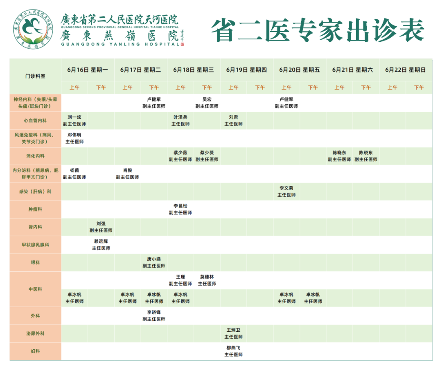This screenshot has height=376, width=442.
Task: Click the "6月17日 星期二" date header
Action: (x=141, y=70)
